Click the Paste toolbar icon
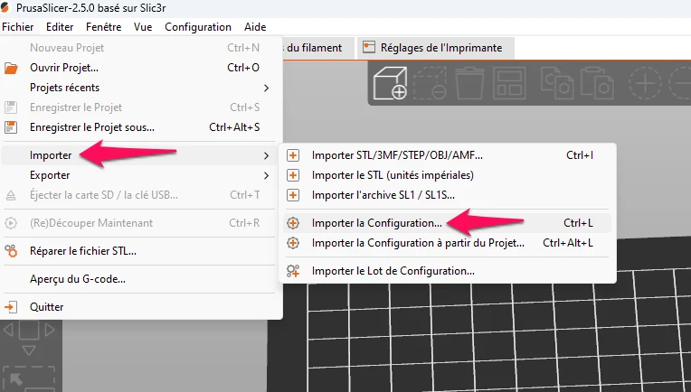 coord(597,83)
